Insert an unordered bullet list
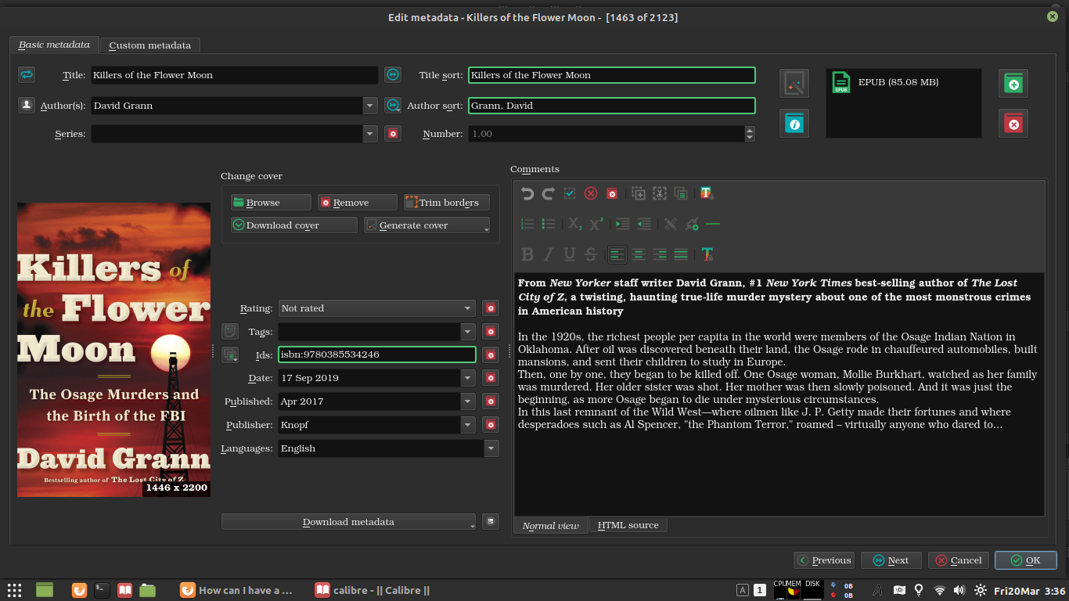Viewport: 1069px width, 601px height. 549,224
